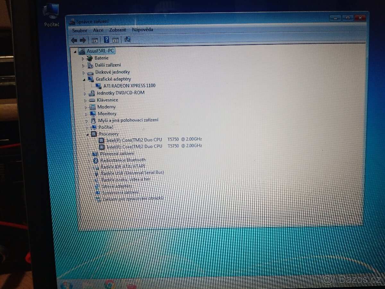Click the mouse icon beside Myši a jiná polohovací zařízení
The image size is (385, 289).
tap(93, 120)
